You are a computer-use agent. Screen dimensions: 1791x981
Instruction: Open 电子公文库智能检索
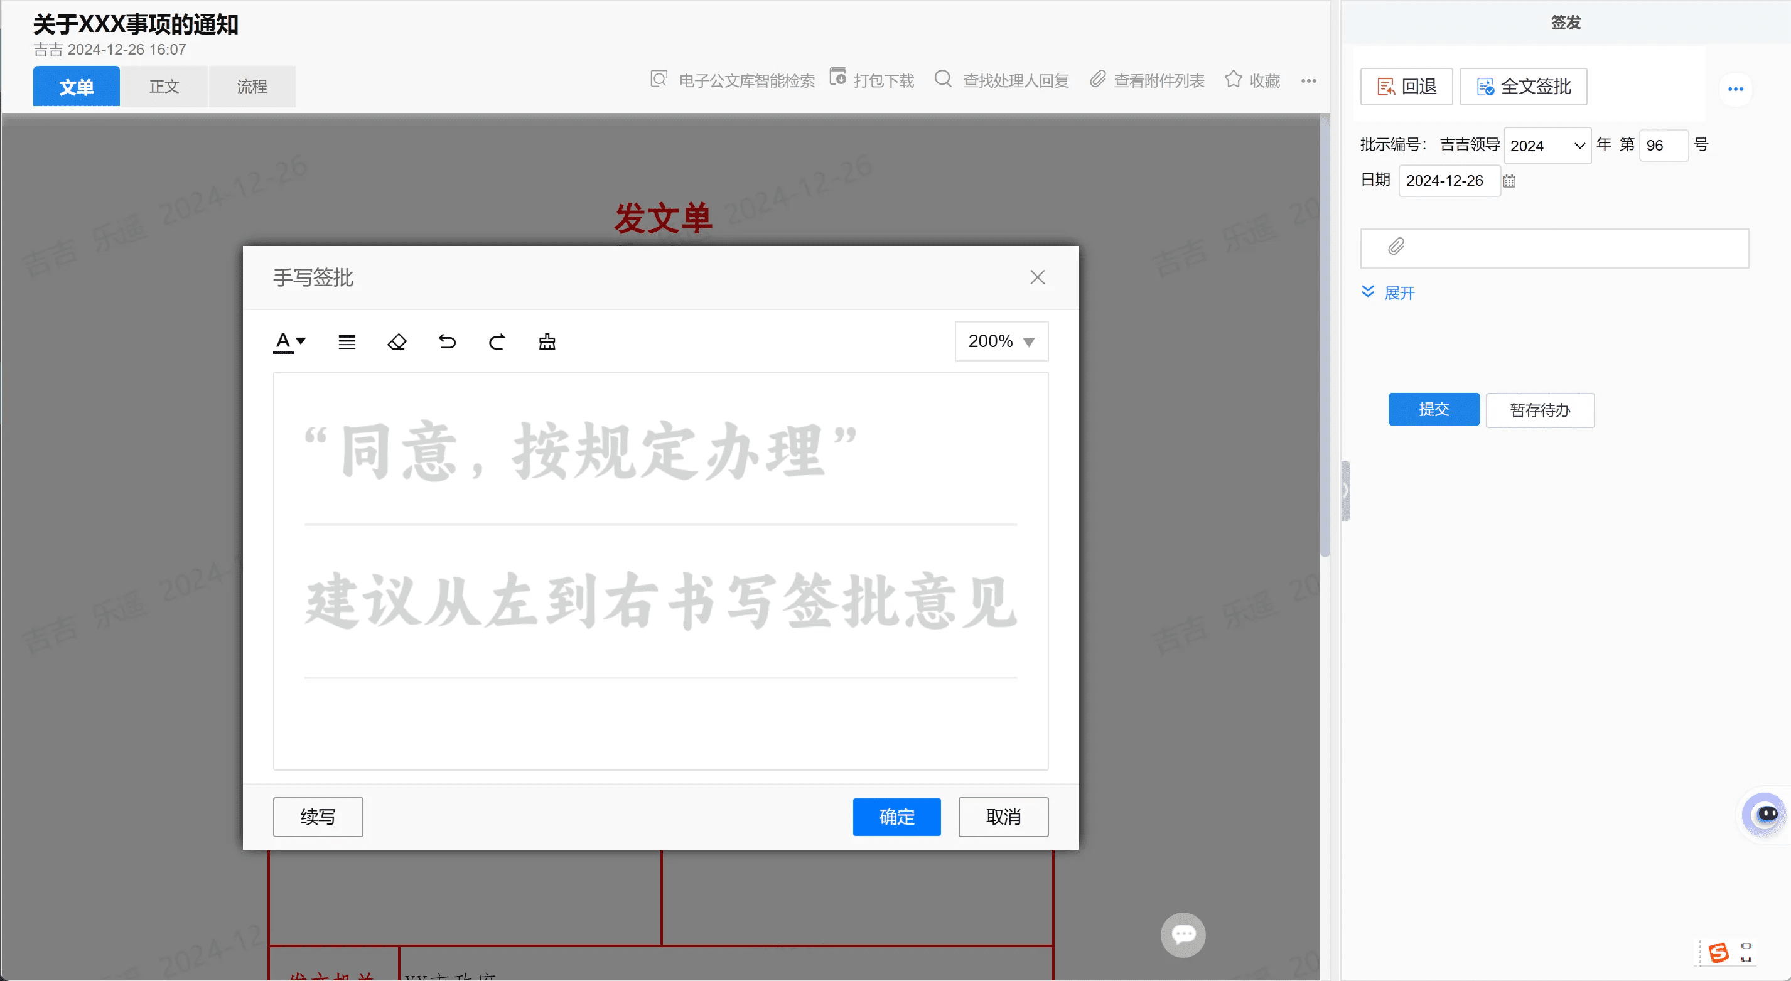click(x=733, y=80)
